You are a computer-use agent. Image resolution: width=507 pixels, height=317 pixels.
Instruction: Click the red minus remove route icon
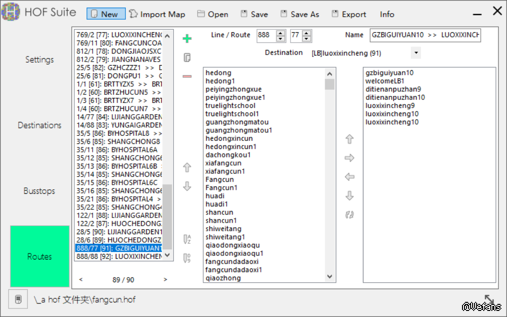coord(187,76)
